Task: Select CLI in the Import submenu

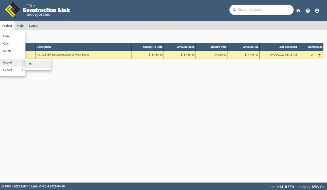Action: click(x=38, y=64)
